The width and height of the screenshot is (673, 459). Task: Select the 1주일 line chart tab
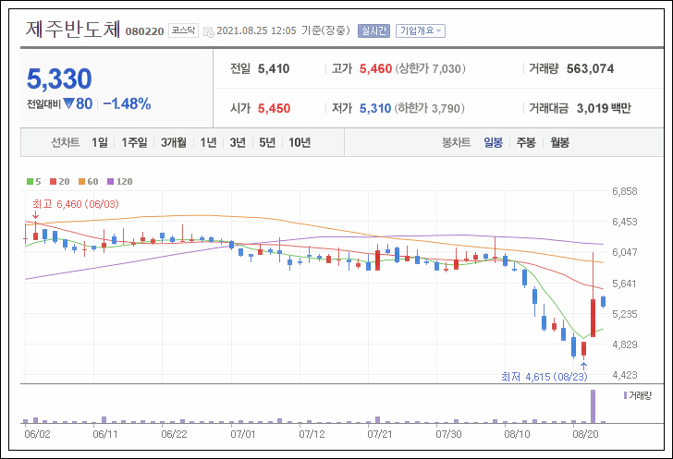[134, 142]
